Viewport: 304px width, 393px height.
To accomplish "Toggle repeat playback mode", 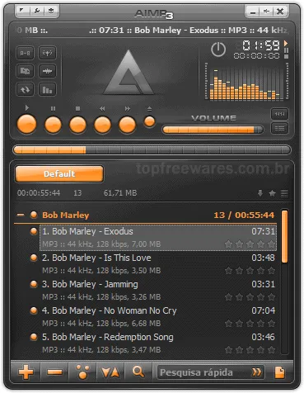I will tap(26, 89).
